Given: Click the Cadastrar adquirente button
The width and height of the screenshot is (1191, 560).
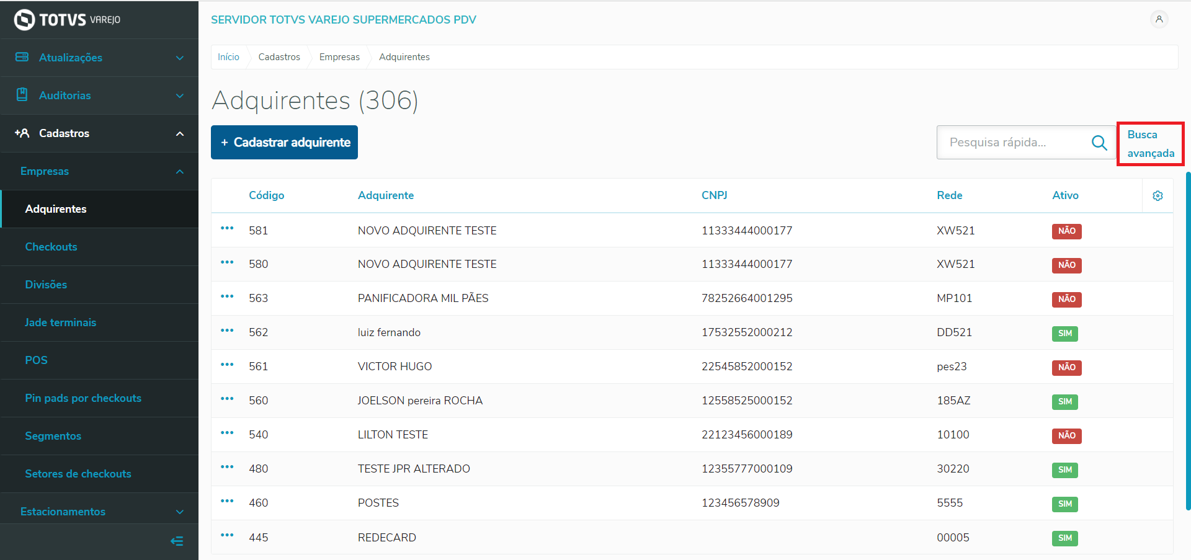Looking at the screenshot, I should click(x=284, y=143).
